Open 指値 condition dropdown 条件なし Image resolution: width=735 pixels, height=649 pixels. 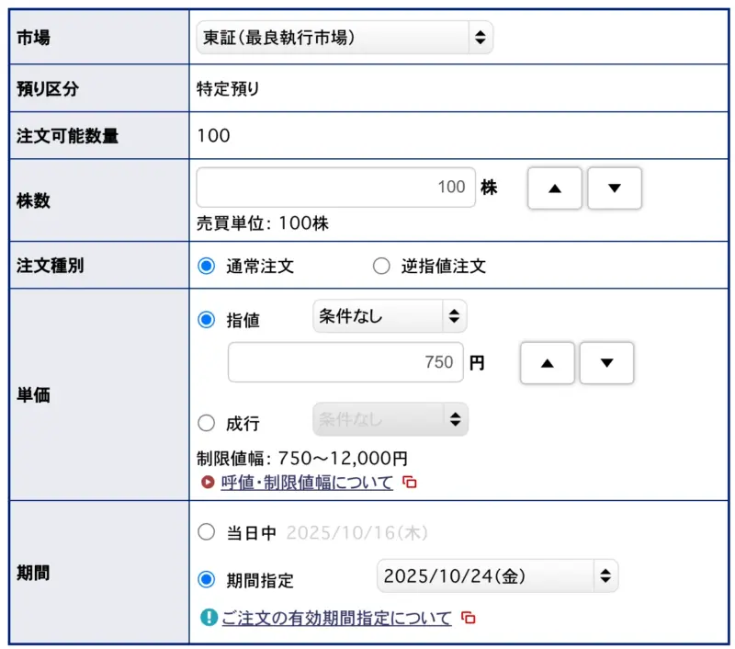pos(390,317)
